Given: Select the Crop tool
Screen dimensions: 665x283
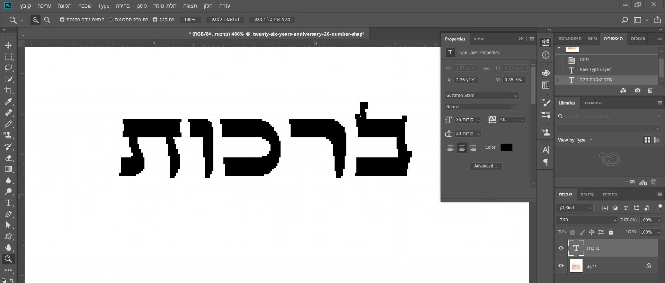Looking at the screenshot, I should click(x=8, y=90).
